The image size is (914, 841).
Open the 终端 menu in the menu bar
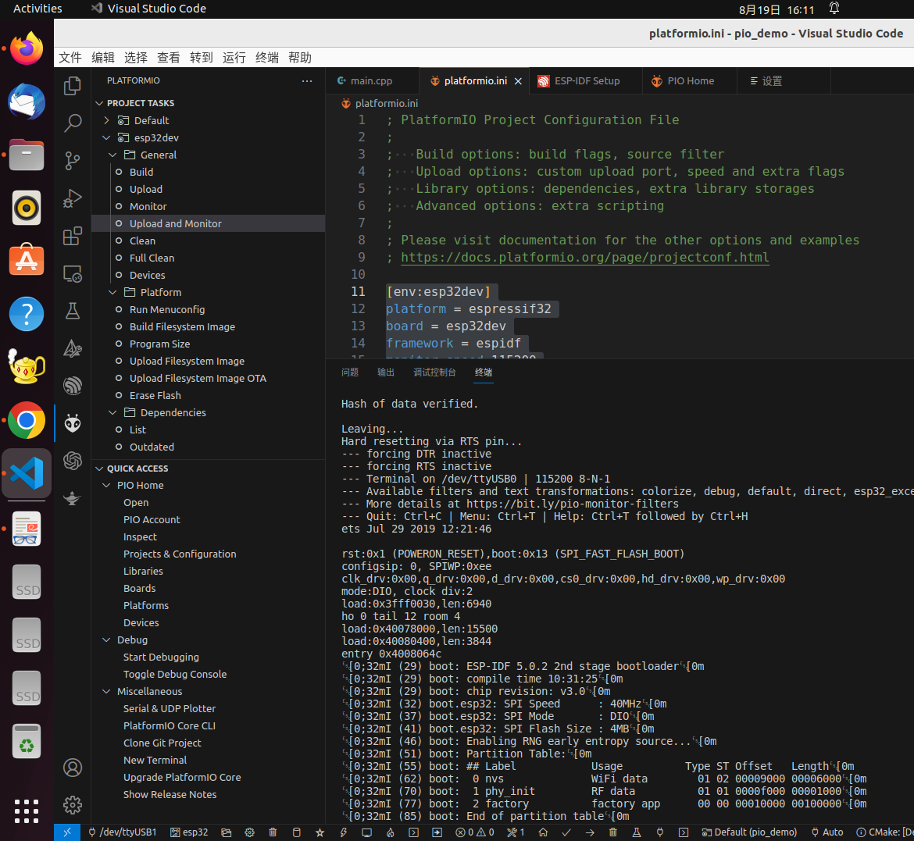coord(266,57)
